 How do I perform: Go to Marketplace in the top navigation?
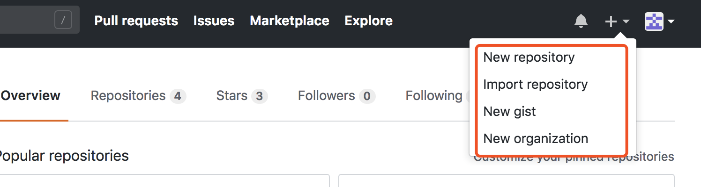[x=289, y=21]
